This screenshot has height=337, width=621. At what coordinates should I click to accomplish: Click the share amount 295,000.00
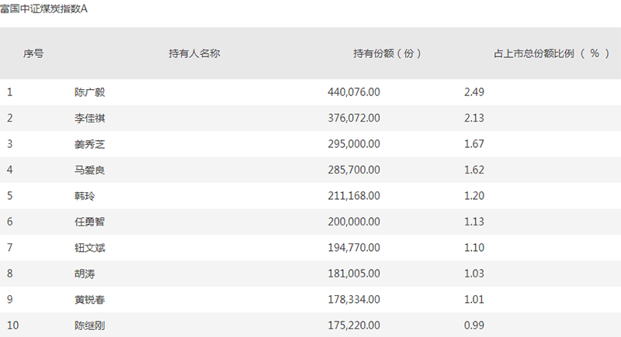click(354, 144)
